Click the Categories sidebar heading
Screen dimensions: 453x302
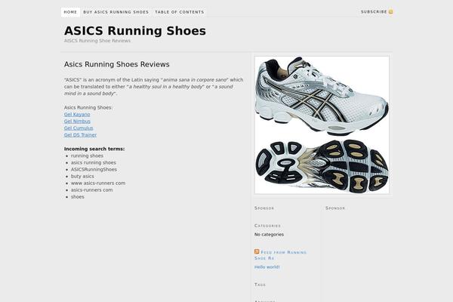point(267,225)
